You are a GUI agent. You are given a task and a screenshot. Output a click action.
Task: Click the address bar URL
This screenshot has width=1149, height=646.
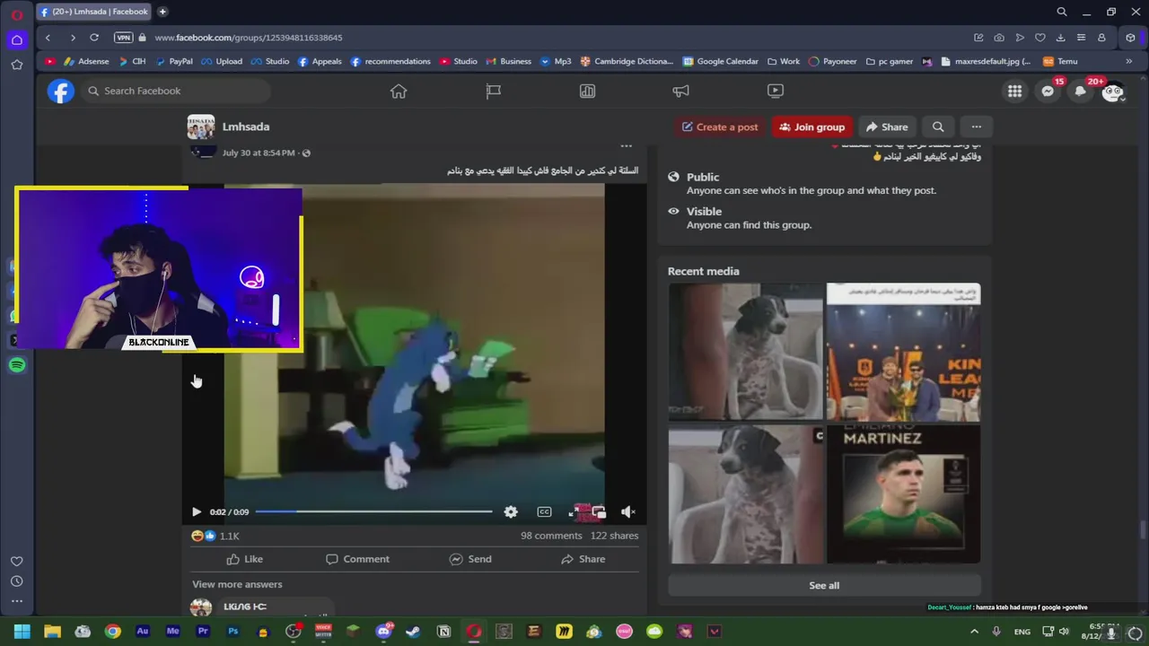(249, 38)
